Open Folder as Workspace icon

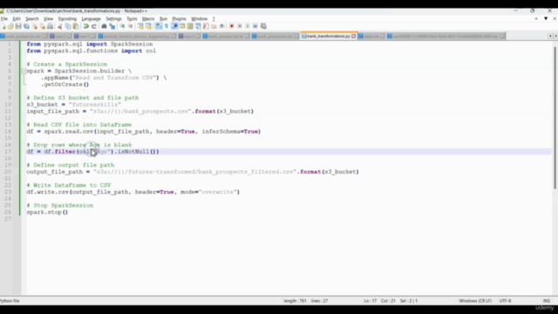[214, 26]
